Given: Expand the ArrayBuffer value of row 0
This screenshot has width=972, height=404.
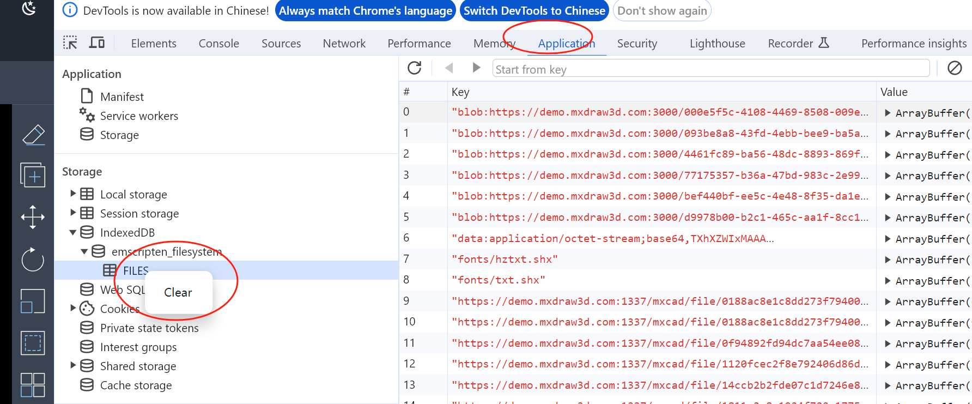Looking at the screenshot, I should point(888,113).
